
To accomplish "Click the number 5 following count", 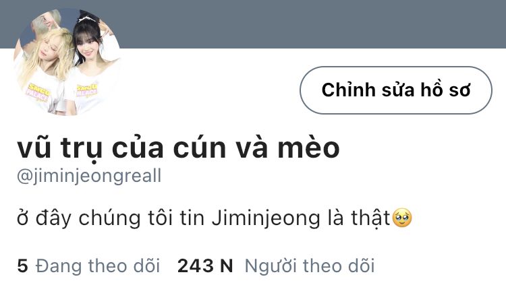I will pos(22,266).
